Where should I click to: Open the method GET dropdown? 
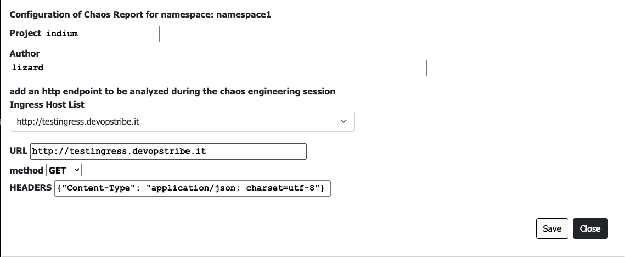pos(64,170)
